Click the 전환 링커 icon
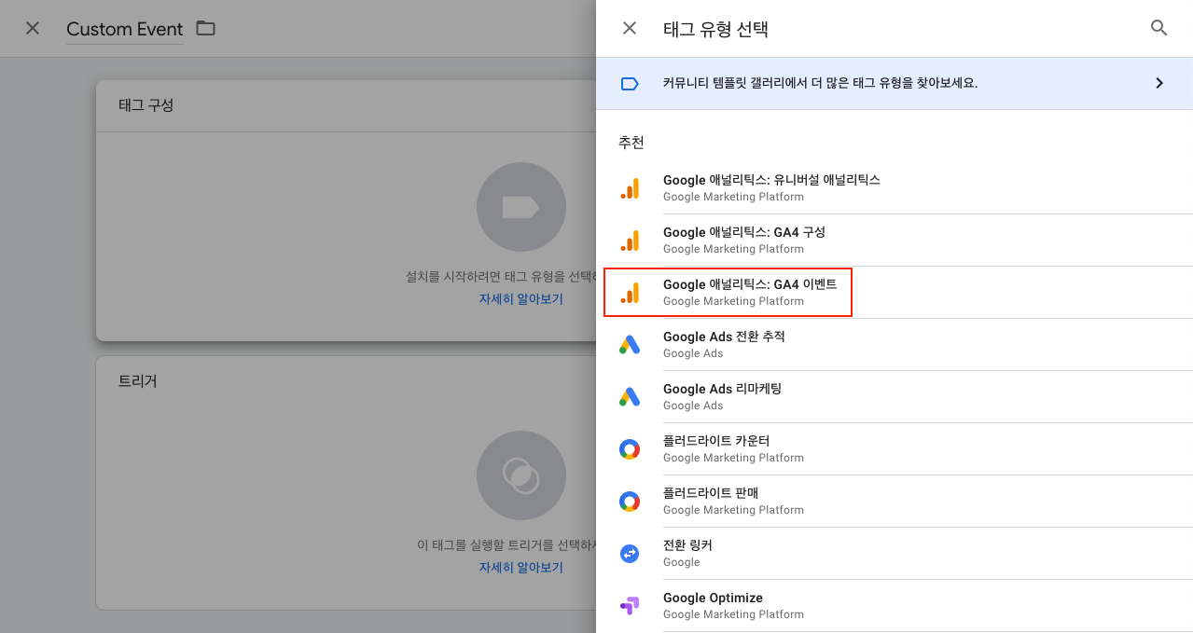 click(630, 554)
